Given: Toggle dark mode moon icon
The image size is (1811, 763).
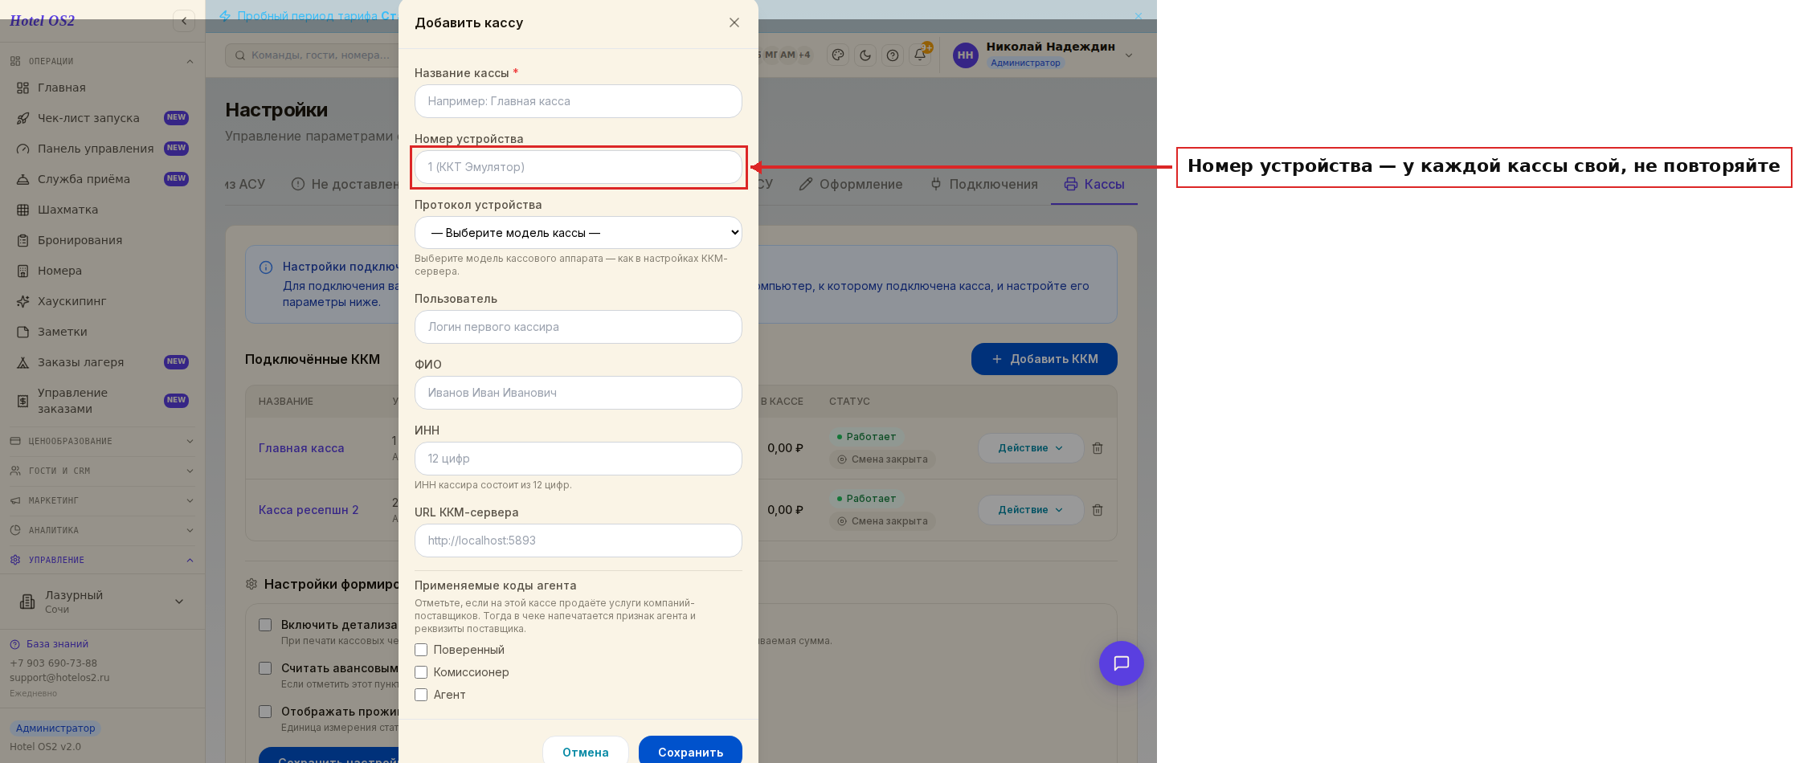Looking at the screenshot, I should point(865,55).
